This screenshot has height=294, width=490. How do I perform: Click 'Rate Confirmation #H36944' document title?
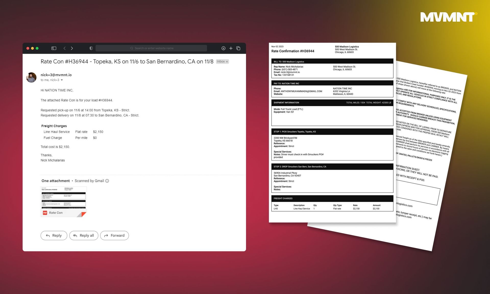[293, 51]
